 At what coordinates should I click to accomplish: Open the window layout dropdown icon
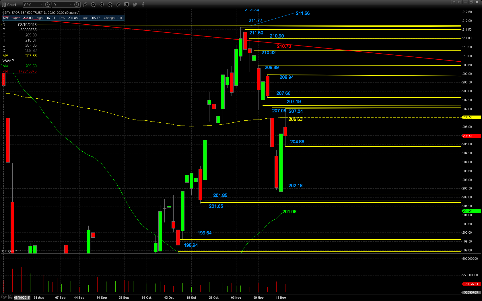[x=460, y=2]
